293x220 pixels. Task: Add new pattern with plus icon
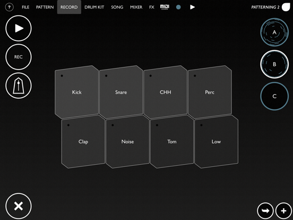pyautogui.click(x=283, y=211)
